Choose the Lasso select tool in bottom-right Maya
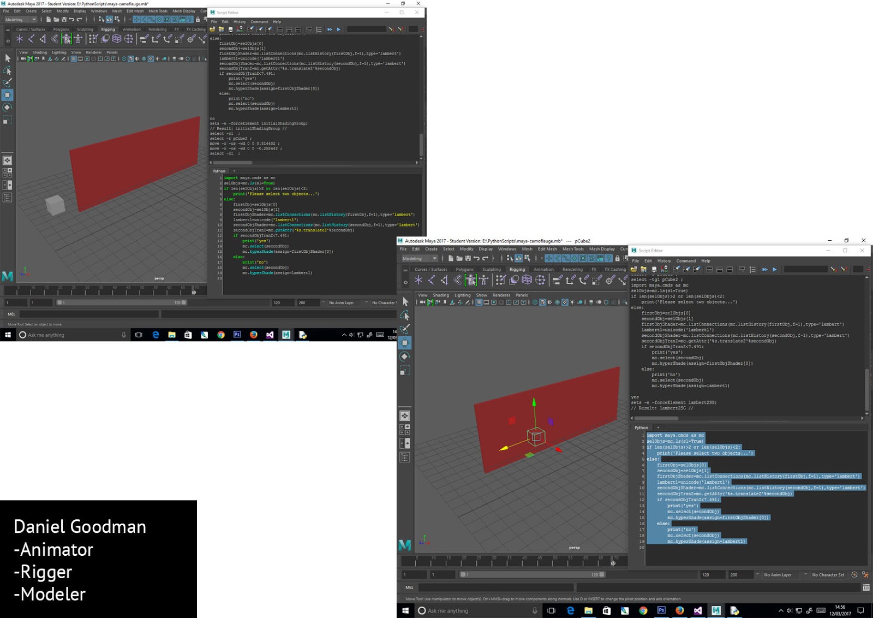Viewport: 873px width, 618px height. (405, 315)
